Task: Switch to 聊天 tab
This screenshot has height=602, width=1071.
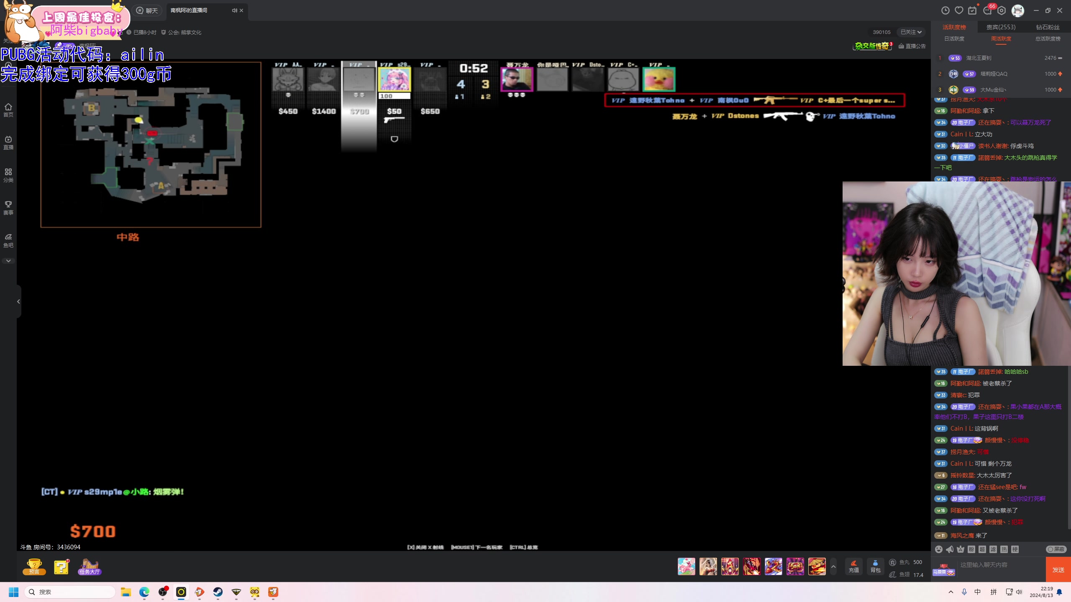Action: click(x=147, y=10)
